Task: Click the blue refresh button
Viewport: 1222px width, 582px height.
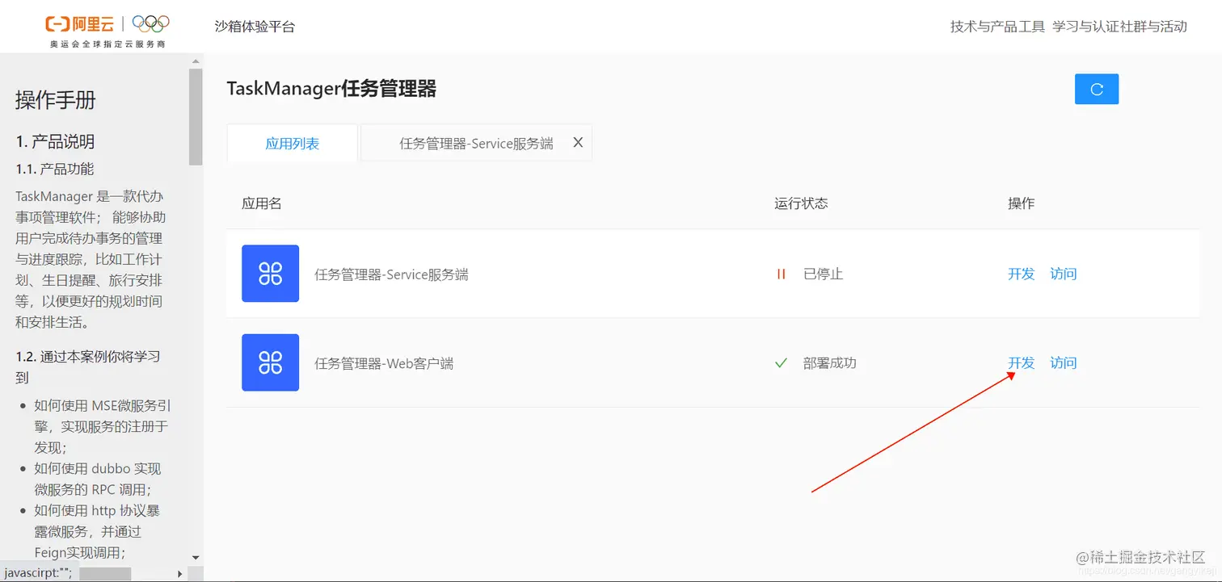Action: [x=1097, y=90]
